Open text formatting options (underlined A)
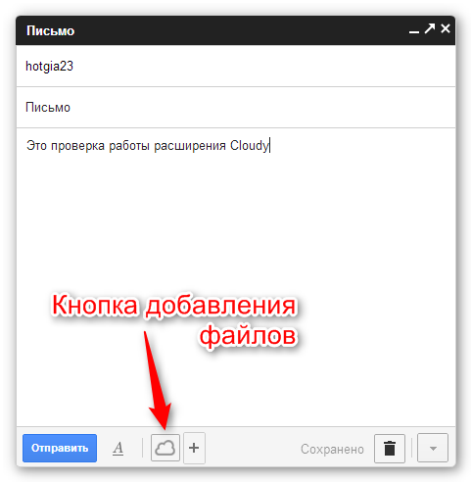The image size is (471, 482). [x=118, y=449]
